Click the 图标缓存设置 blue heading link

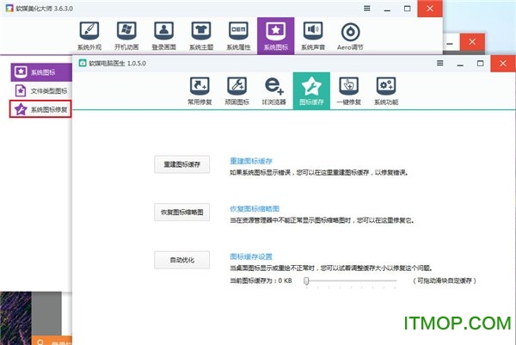[251, 256]
